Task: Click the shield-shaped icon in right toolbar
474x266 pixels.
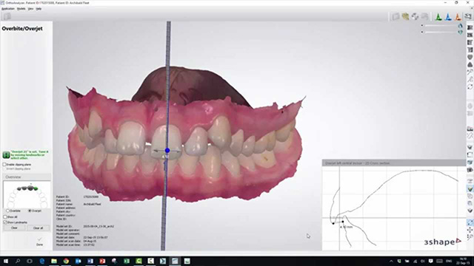Action: 470,58
